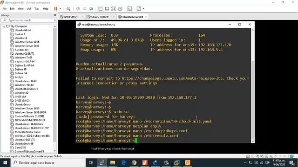Select UbuntuServer18 in the library tree
The height and width of the screenshot is (167, 298).
point(24,144)
